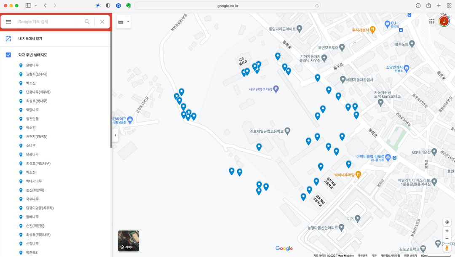Screen dimensions: 455x257
Task: Show my location on the map
Action: [x=447, y=222]
